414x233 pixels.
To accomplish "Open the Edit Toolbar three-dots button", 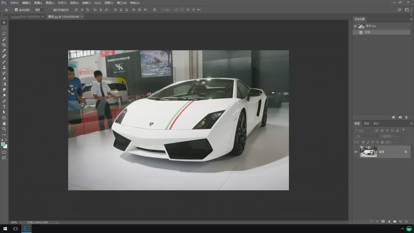I will pos(4,134).
